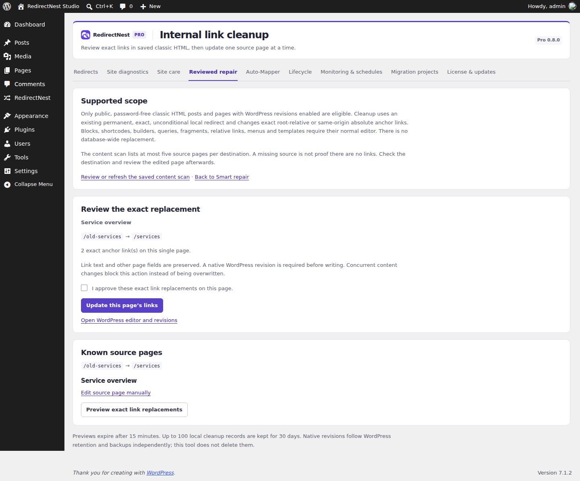The height and width of the screenshot is (481, 580).
Task: Switch to the Auto-Mapper tab
Action: coord(263,72)
